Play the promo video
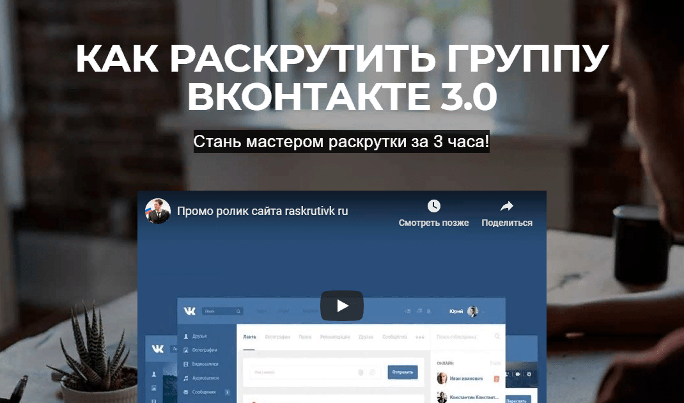The image size is (684, 403). pos(342,306)
